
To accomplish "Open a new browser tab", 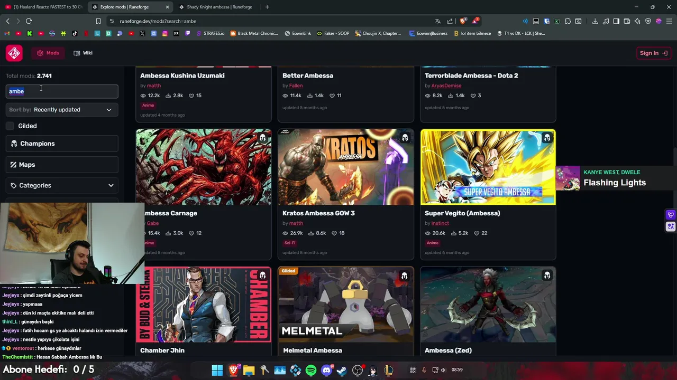I will (267, 7).
